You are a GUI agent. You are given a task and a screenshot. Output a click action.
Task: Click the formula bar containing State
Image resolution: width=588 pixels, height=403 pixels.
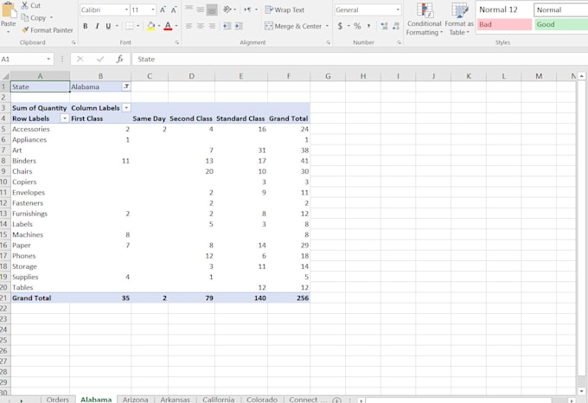click(x=359, y=59)
